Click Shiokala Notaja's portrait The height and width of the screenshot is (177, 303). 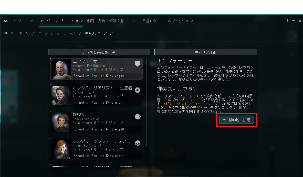pos(61,149)
